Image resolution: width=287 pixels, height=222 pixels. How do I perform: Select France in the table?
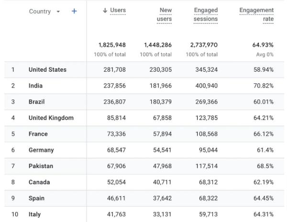click(38, 134)
